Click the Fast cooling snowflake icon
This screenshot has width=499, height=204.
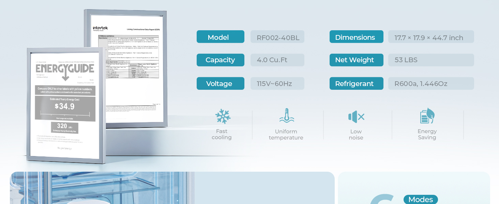[x=223, y=117]
